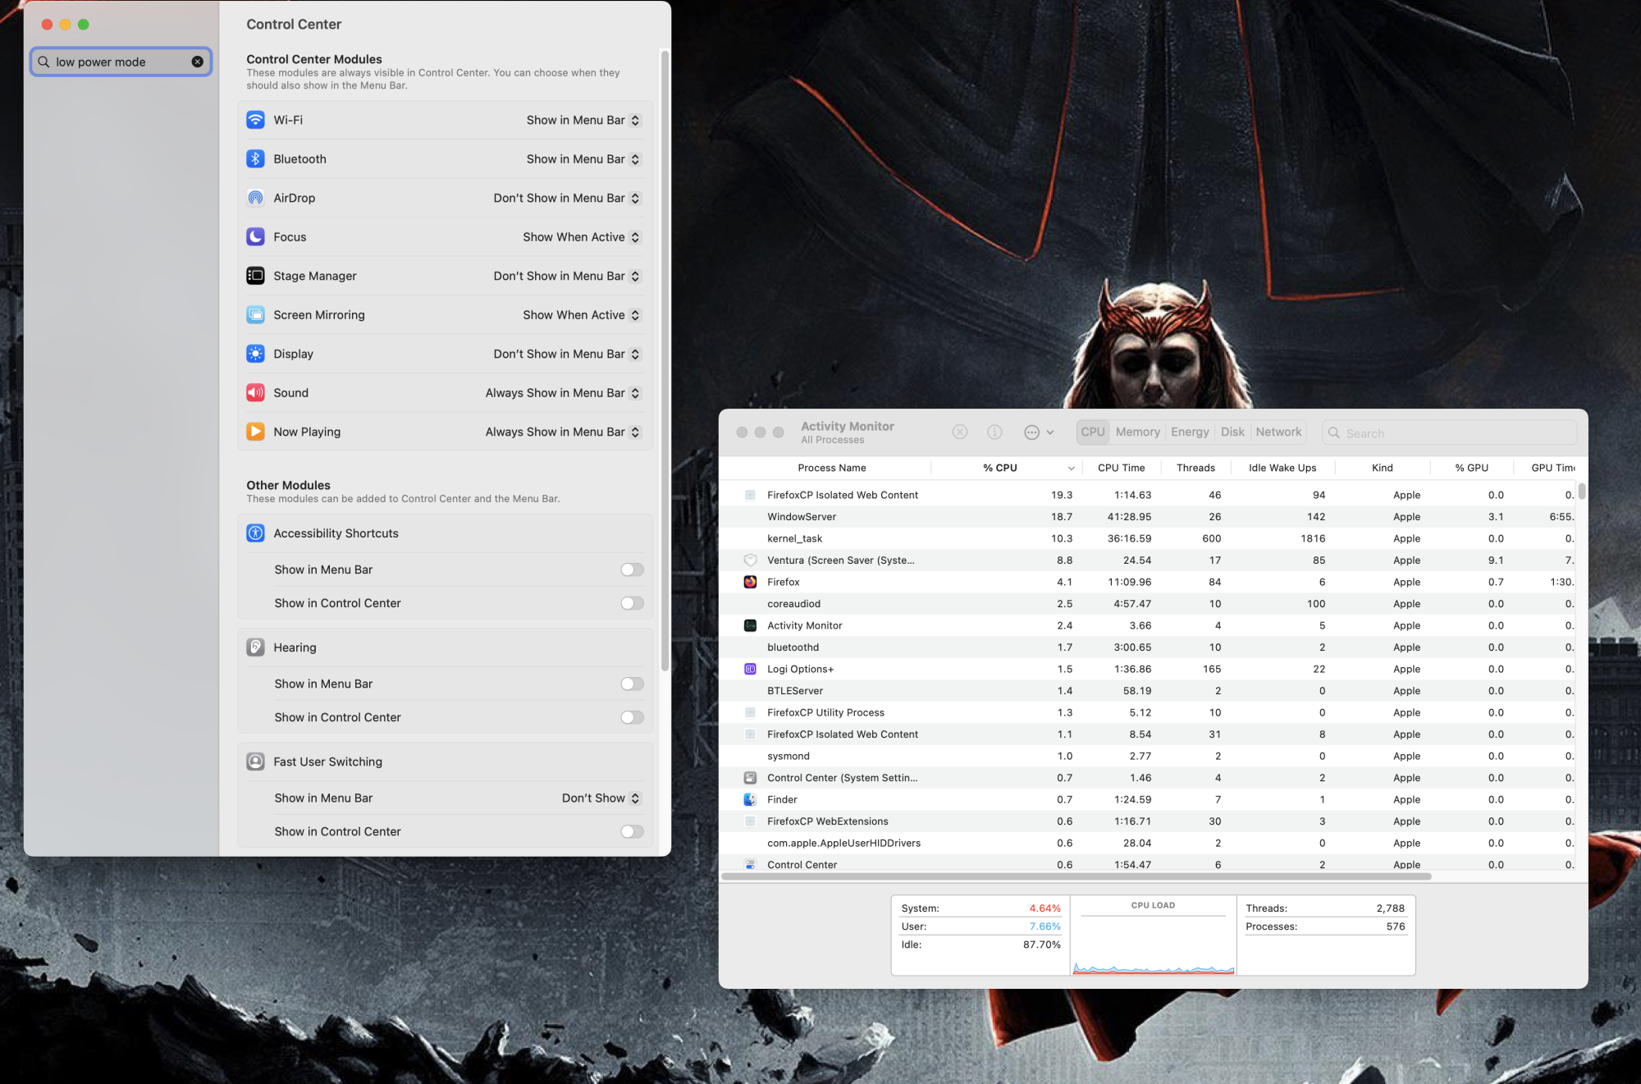Image resolution: width=1641 pixels, height=1084 pixels.
Task: Clear the low power mode search text
Action: tap(197, 62)
